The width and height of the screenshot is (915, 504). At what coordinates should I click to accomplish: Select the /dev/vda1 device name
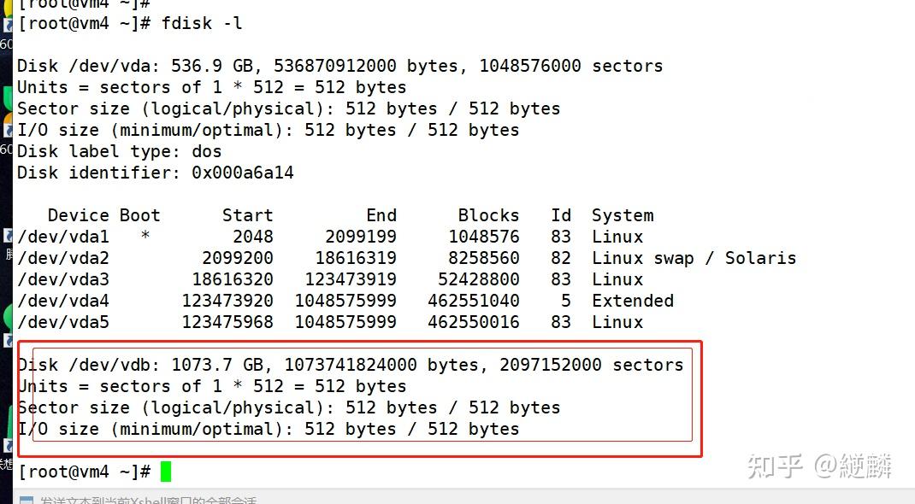[x=63, y=237]
